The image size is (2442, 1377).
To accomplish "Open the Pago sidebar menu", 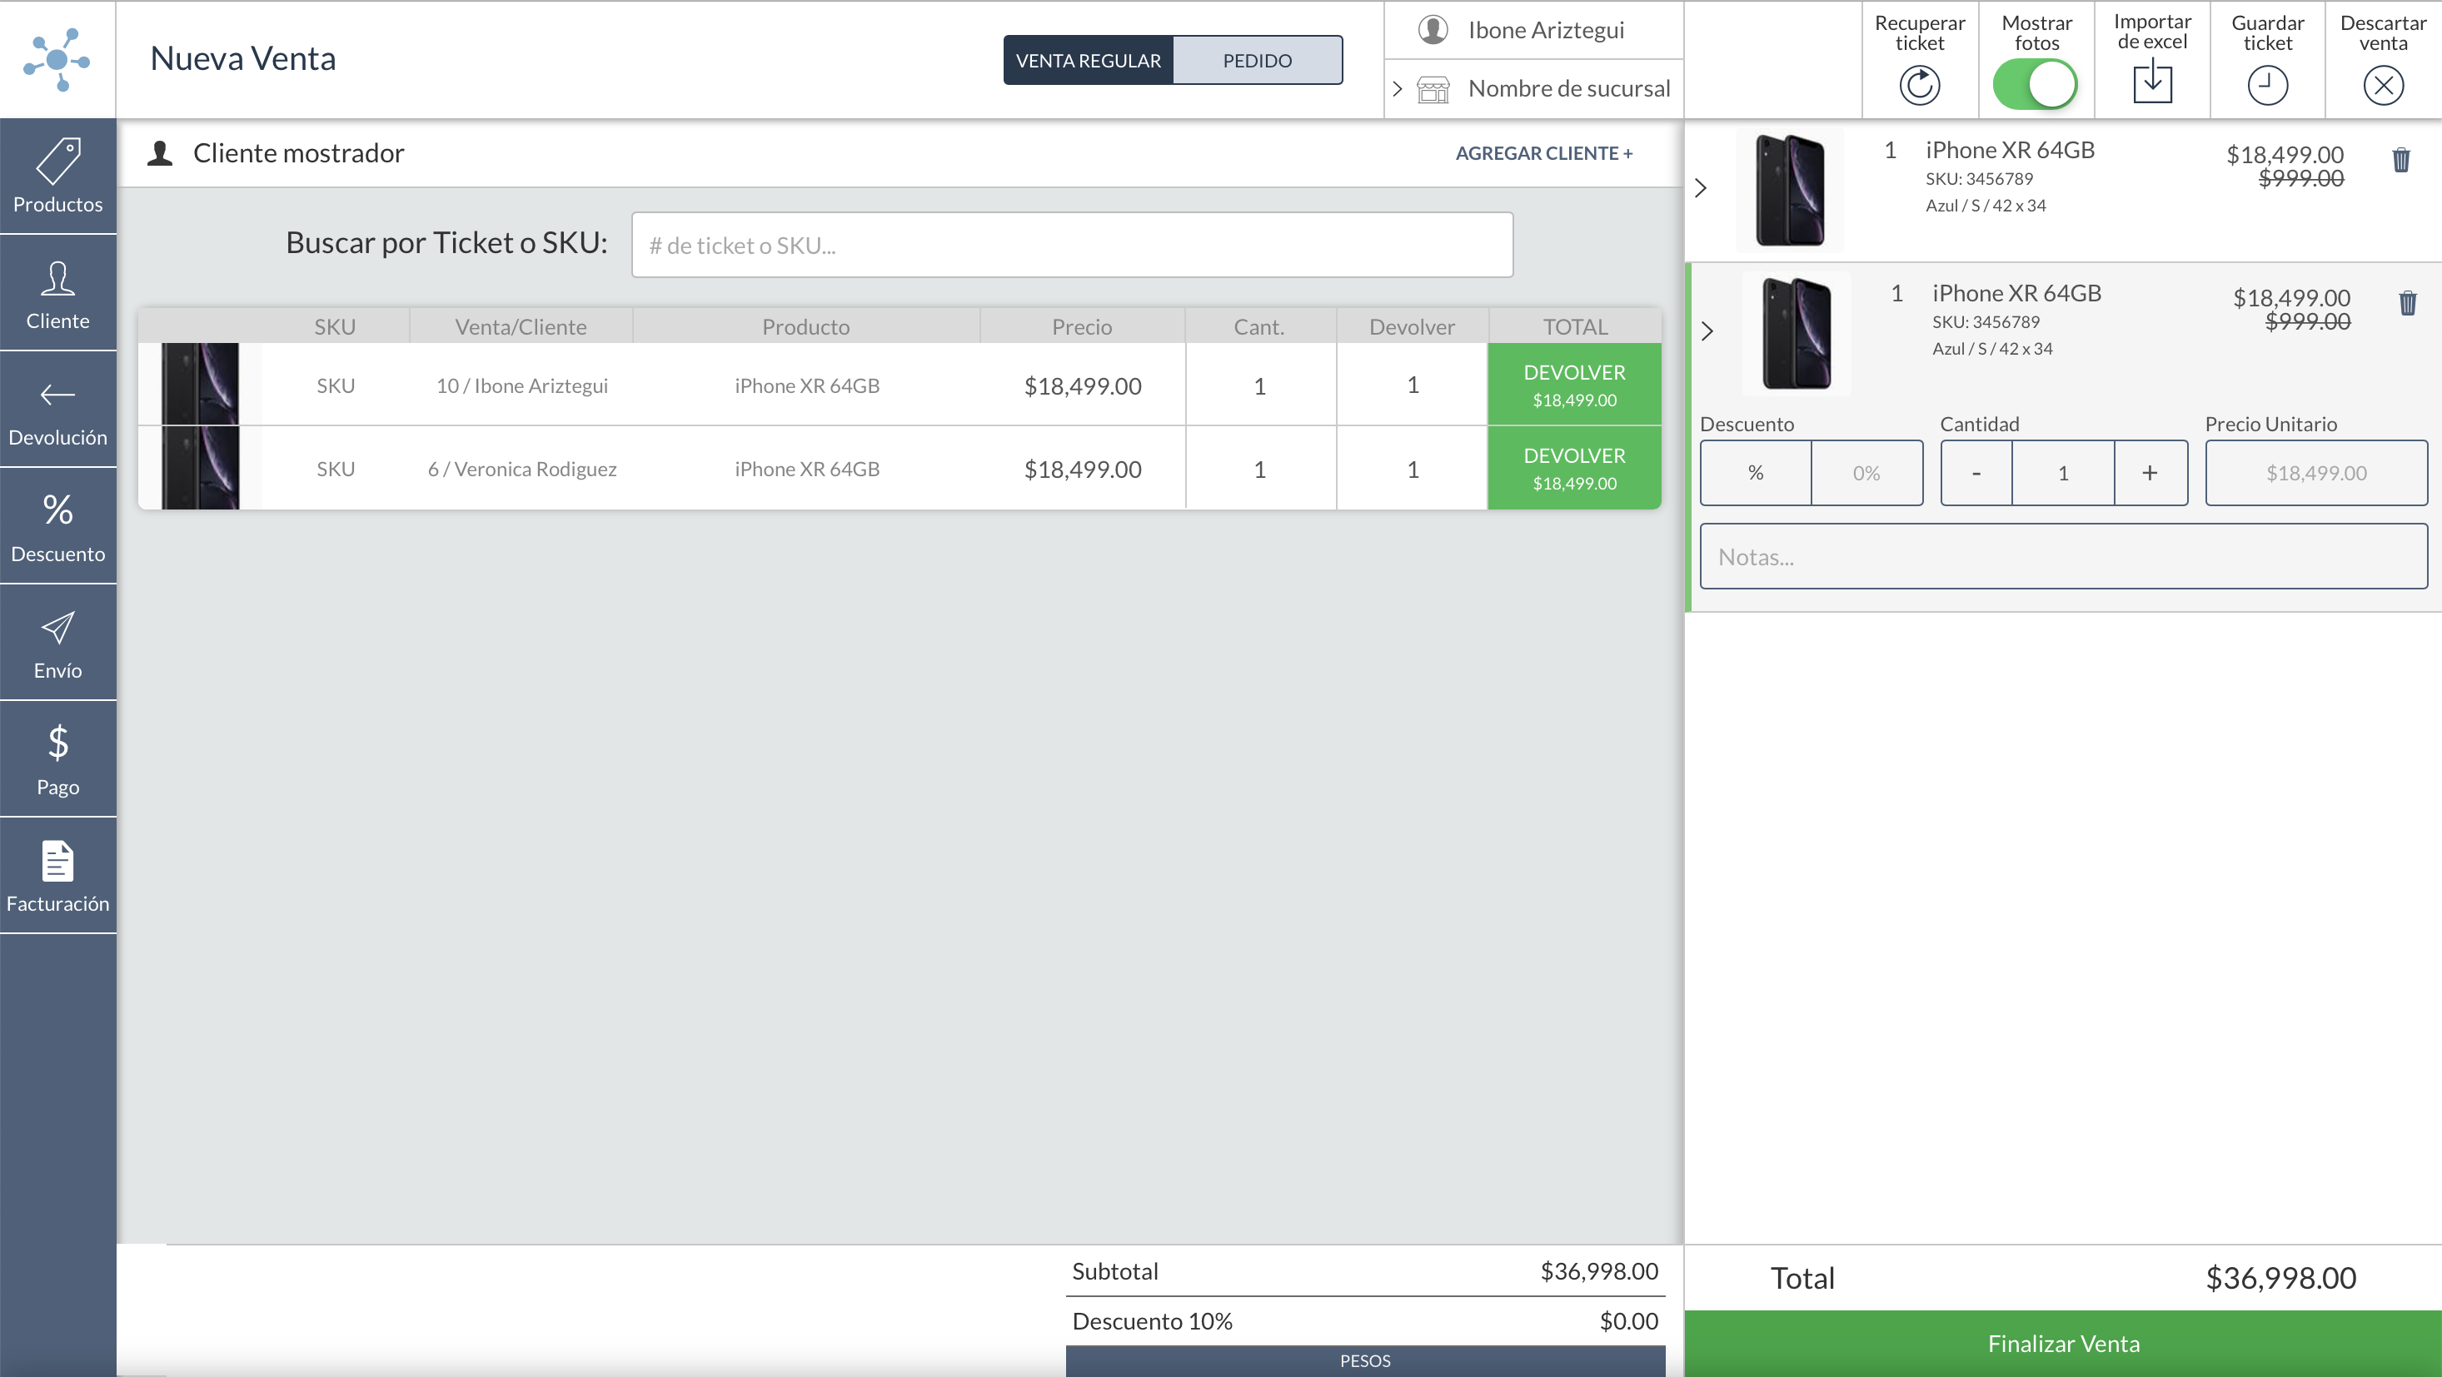I will point(57,759).
